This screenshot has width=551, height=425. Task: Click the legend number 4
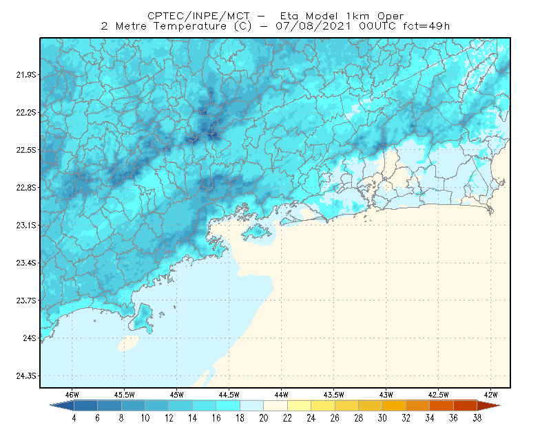point(74,418)
